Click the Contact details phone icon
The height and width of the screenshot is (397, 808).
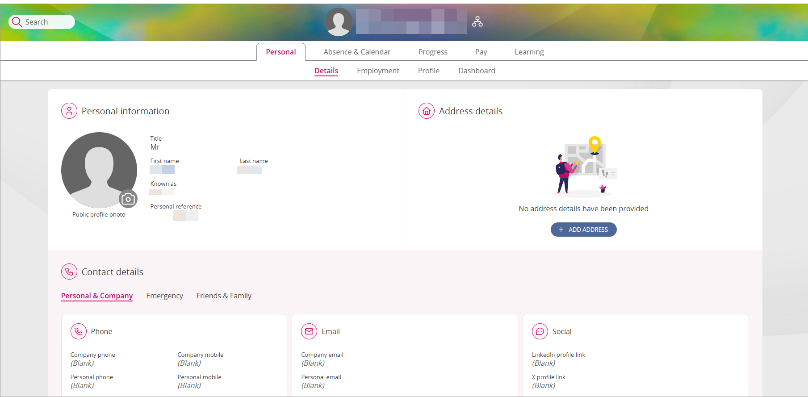pyautogui.click(x=69, y=272)
